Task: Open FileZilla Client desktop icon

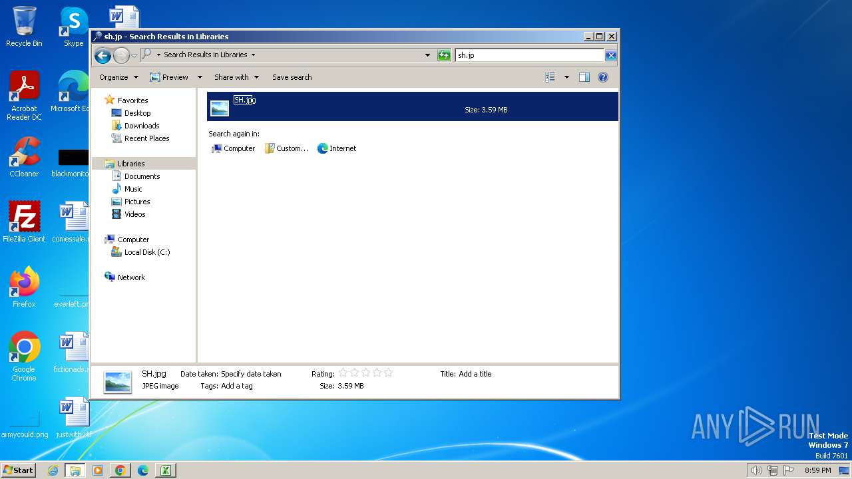Action: [24, 222]
